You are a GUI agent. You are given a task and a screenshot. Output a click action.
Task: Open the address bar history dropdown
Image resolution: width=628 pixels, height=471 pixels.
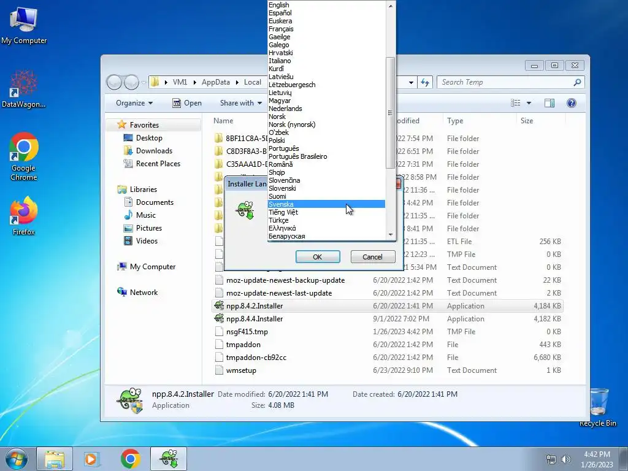411,82
